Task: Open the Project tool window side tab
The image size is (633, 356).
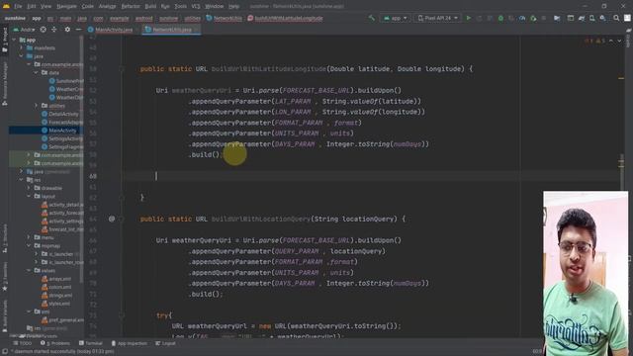Action: click(5, 40)
